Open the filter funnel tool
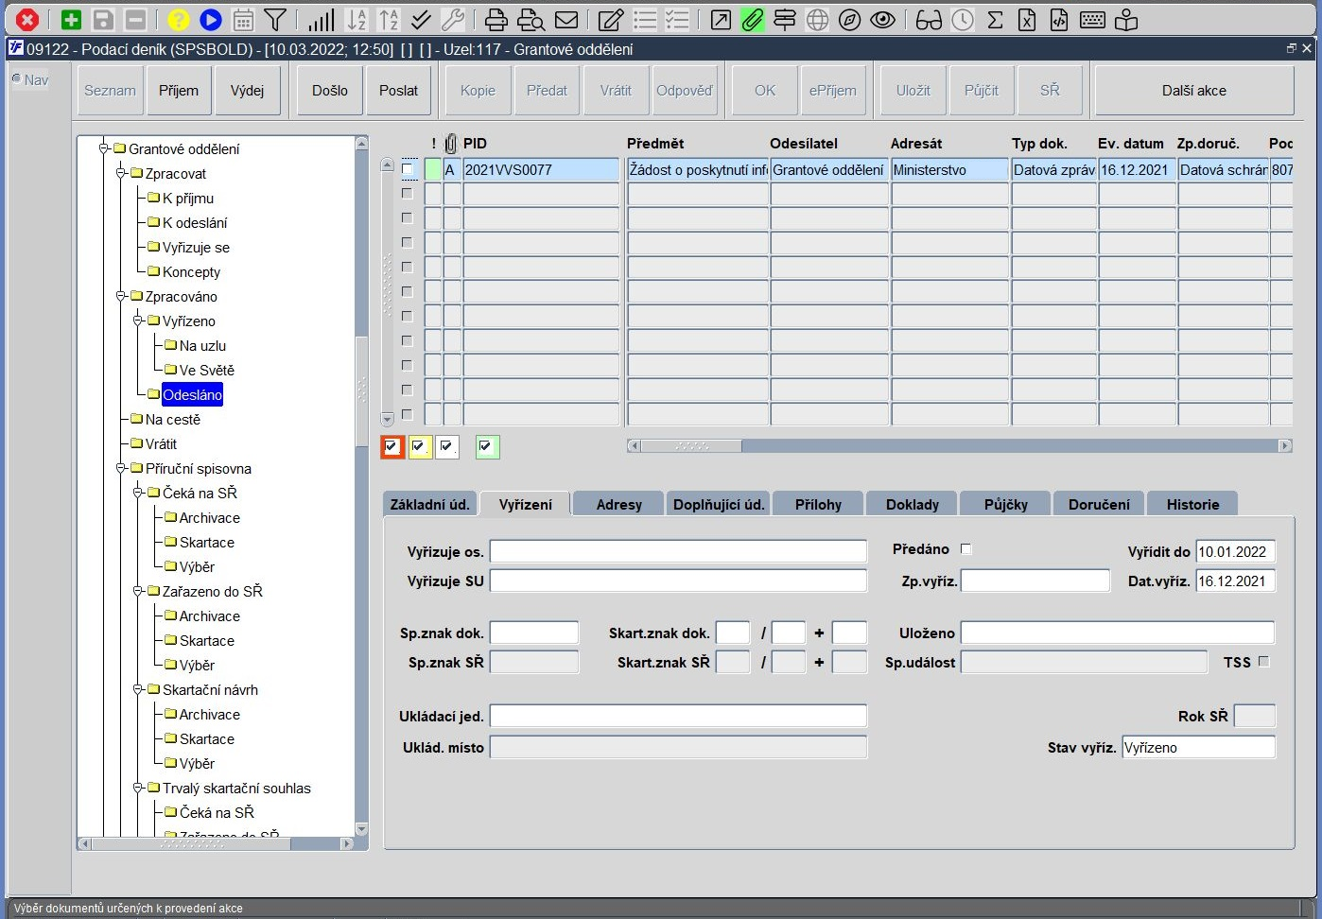The image size is (1322, 919). tap(275, 19)
